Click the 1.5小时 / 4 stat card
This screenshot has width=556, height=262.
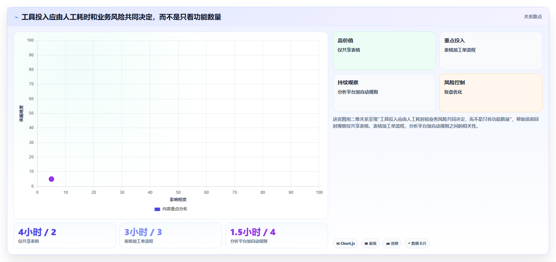point(277,235)
